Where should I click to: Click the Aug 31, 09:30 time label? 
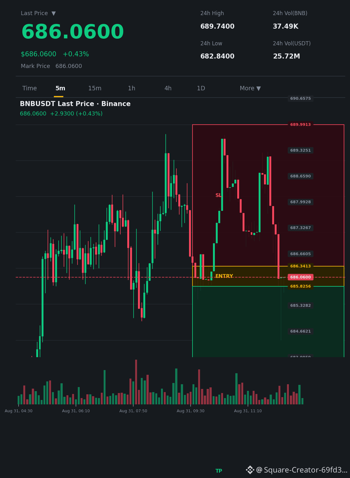191,411
